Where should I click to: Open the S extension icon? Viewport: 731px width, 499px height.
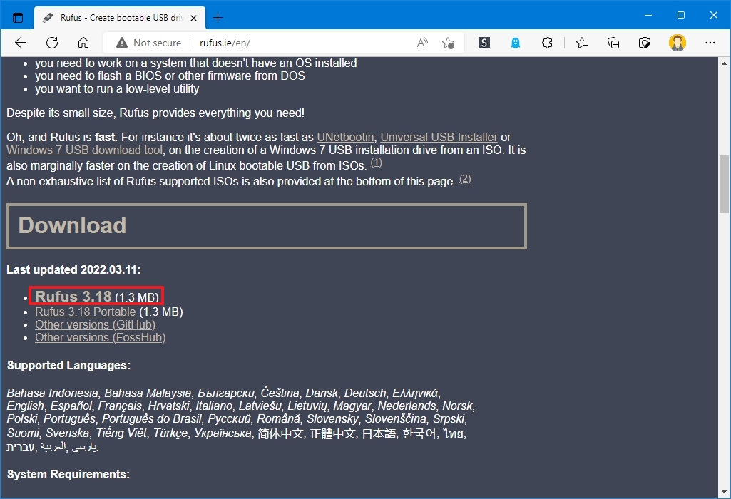click(x=484, y=43)
